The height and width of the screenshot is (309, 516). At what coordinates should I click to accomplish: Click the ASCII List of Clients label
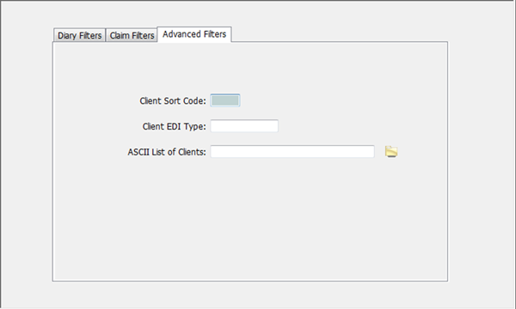[167, 152]
